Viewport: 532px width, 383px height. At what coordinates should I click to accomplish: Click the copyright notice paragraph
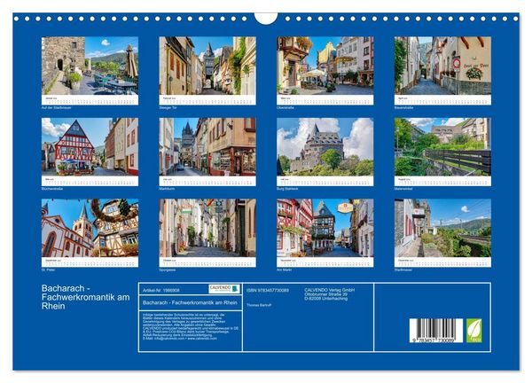coord(191,326)
